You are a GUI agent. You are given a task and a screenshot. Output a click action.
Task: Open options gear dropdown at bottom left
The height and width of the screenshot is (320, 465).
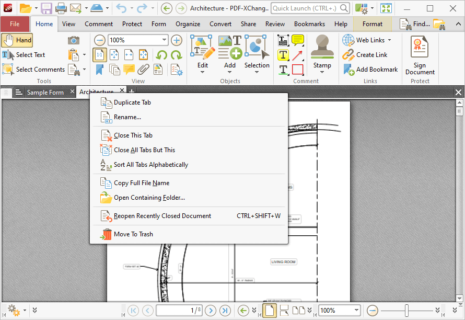(x=25, y=311)
